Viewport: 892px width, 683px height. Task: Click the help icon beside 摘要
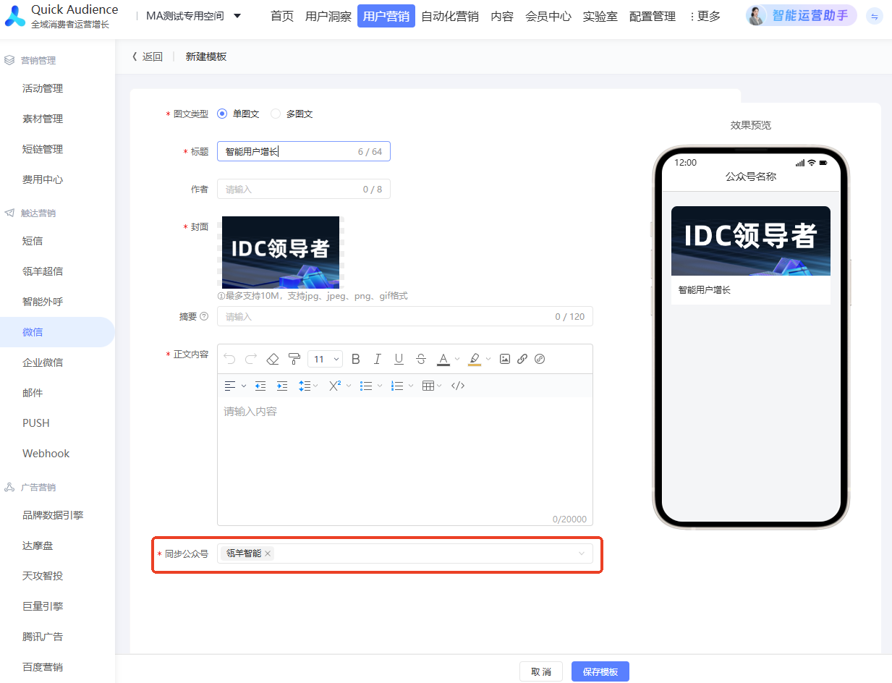(204, 316)
